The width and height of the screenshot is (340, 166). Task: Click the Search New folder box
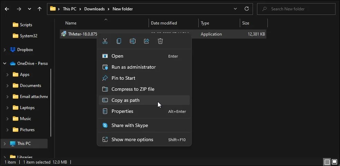tap(296, 9)
